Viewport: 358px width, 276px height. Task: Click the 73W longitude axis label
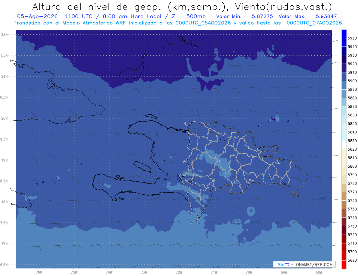click(x=144, y=272)
